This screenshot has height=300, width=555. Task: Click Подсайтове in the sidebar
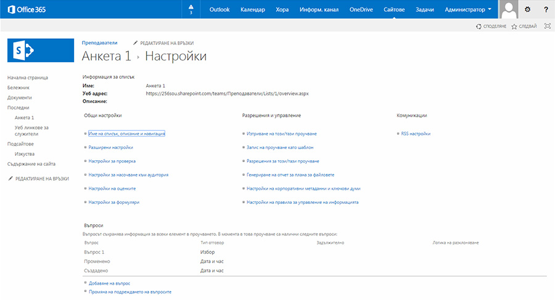tap(20, 144)
